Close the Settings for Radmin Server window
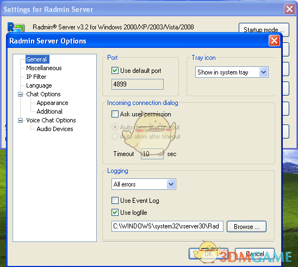This screenshot has height=267, width=298. tap(289, 9)
